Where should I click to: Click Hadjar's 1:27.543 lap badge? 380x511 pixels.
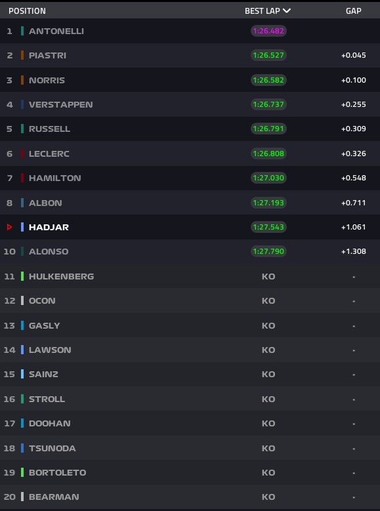tap(268, 227)
